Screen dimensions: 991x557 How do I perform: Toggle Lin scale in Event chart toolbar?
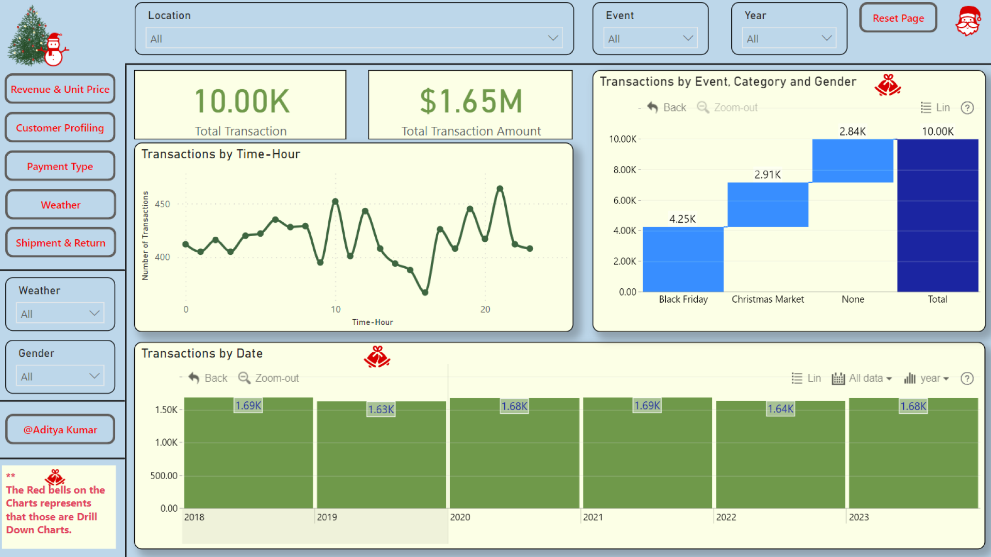(935, 107)
